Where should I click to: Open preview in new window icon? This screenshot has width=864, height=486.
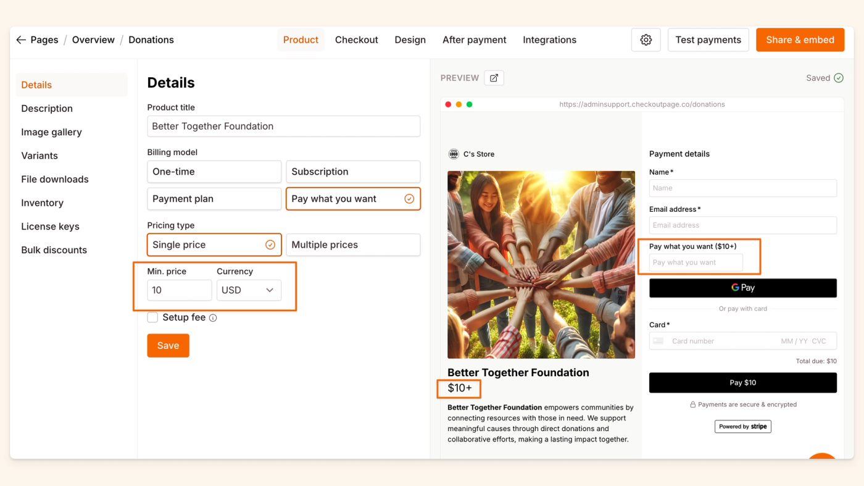[494, 78]
